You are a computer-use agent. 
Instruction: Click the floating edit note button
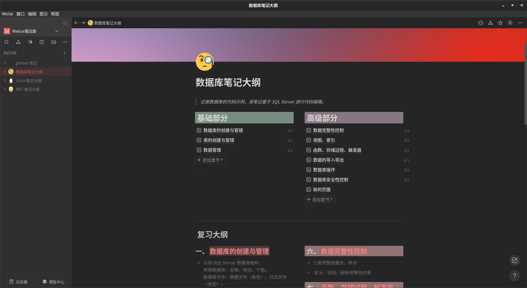tap(515, 260)
